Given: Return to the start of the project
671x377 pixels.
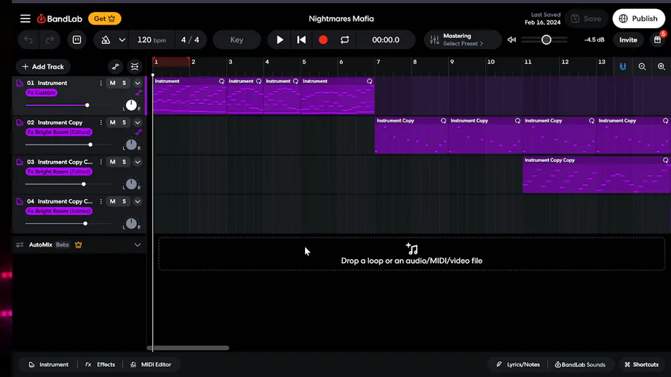Looking at the screenshot, I should coord(301,39).
